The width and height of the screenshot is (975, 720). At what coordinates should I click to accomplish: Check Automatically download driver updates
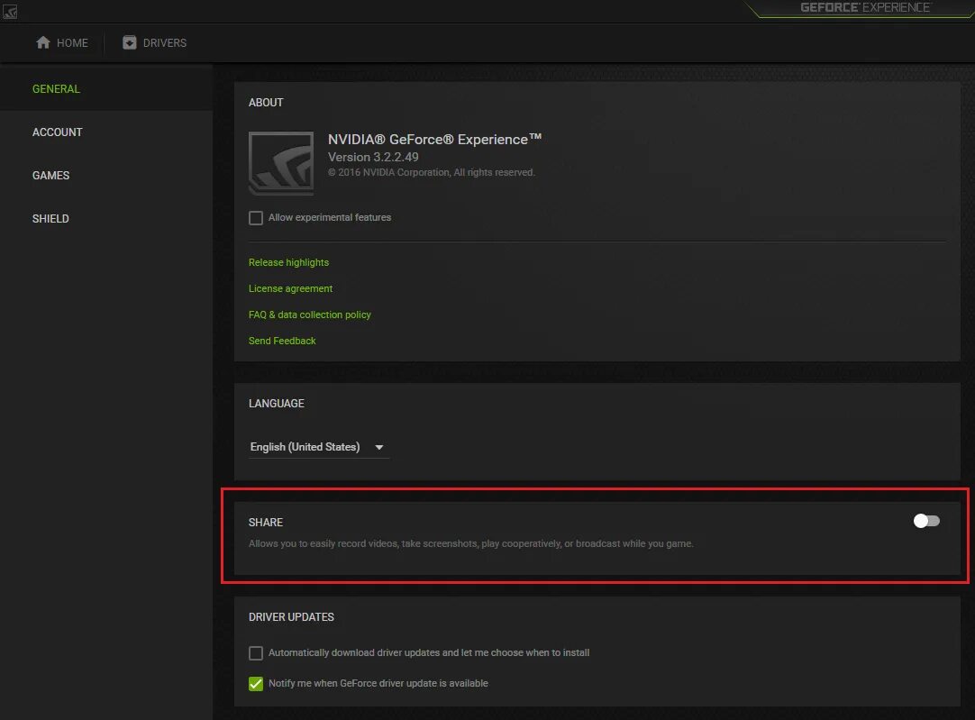click(256, 652)
